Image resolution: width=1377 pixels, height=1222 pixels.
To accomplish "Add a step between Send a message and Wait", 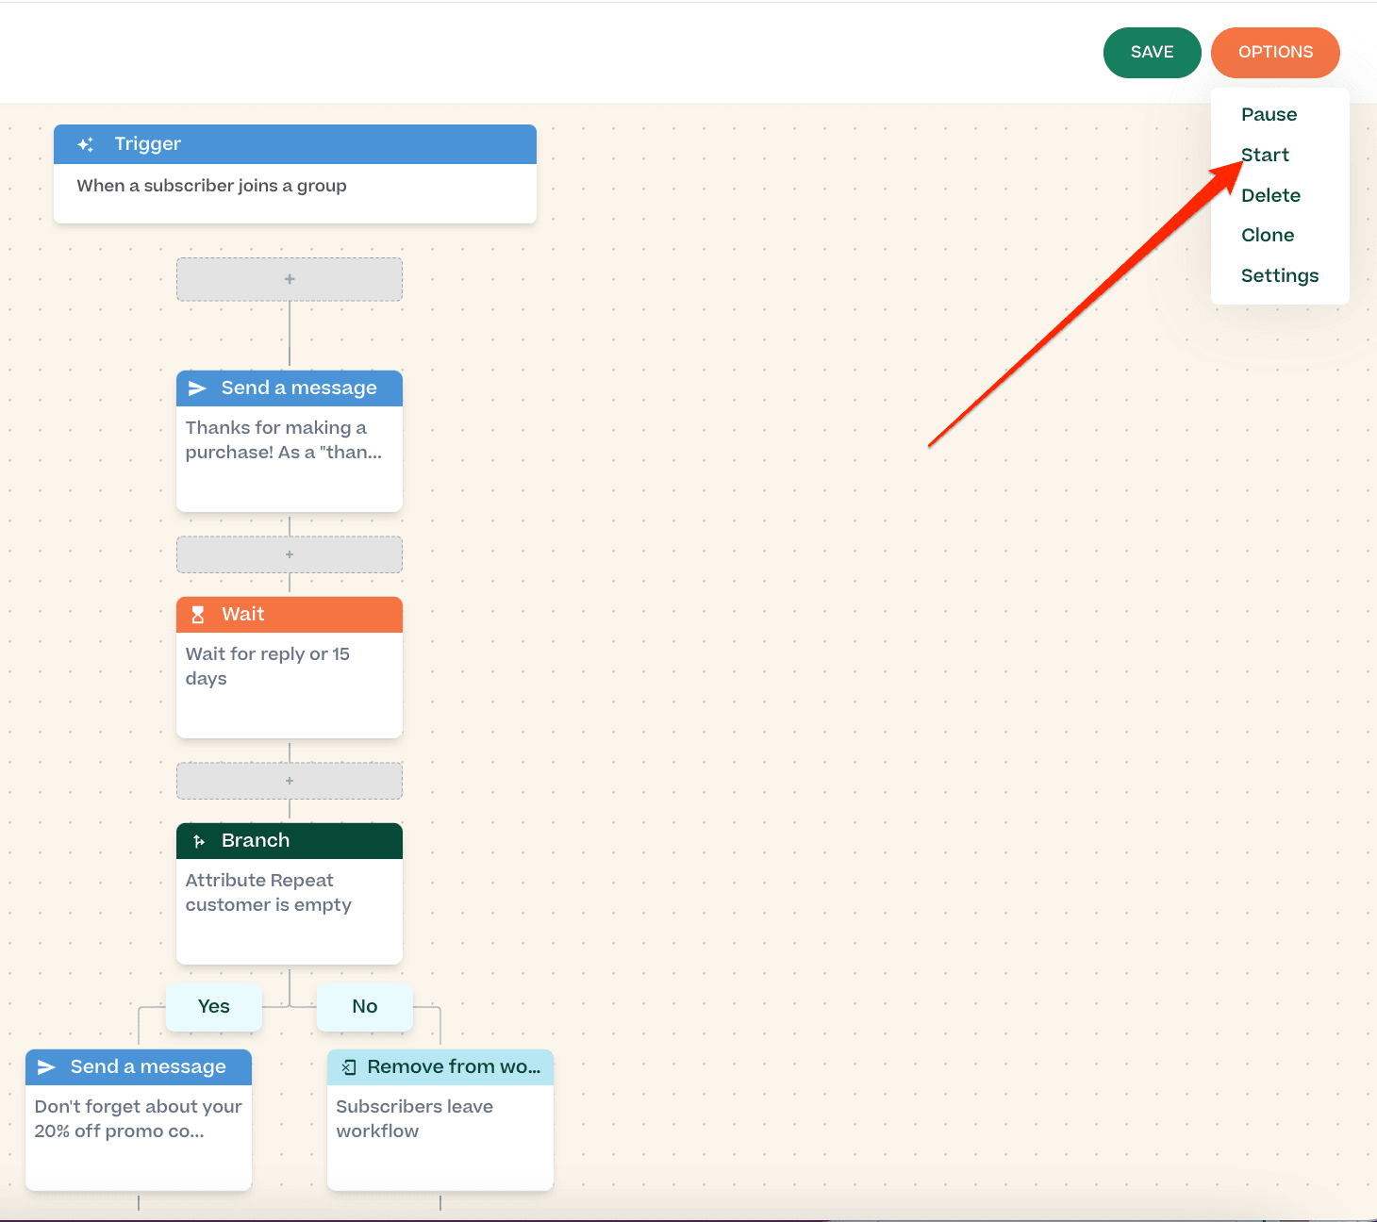I will [290, 554].
